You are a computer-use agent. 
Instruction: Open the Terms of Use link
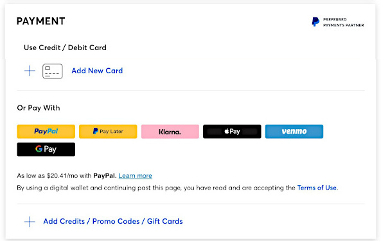[317, 188]
